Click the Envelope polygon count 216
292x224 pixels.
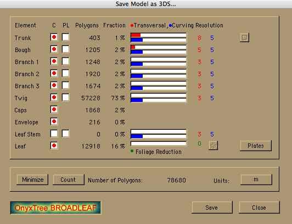(94, 122)
